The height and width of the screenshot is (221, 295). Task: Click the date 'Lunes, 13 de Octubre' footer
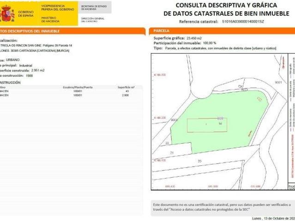point(274,219)
